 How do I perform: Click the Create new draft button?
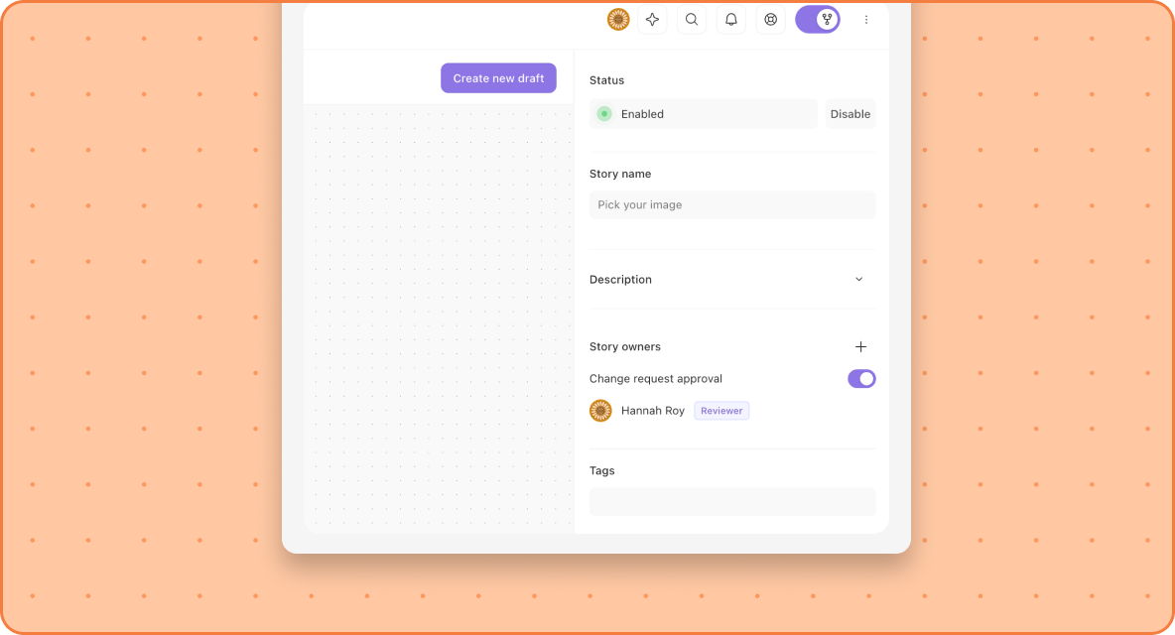(498, 77)
